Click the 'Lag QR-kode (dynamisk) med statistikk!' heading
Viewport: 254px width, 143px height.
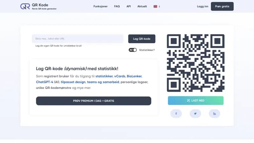point(77,69)
